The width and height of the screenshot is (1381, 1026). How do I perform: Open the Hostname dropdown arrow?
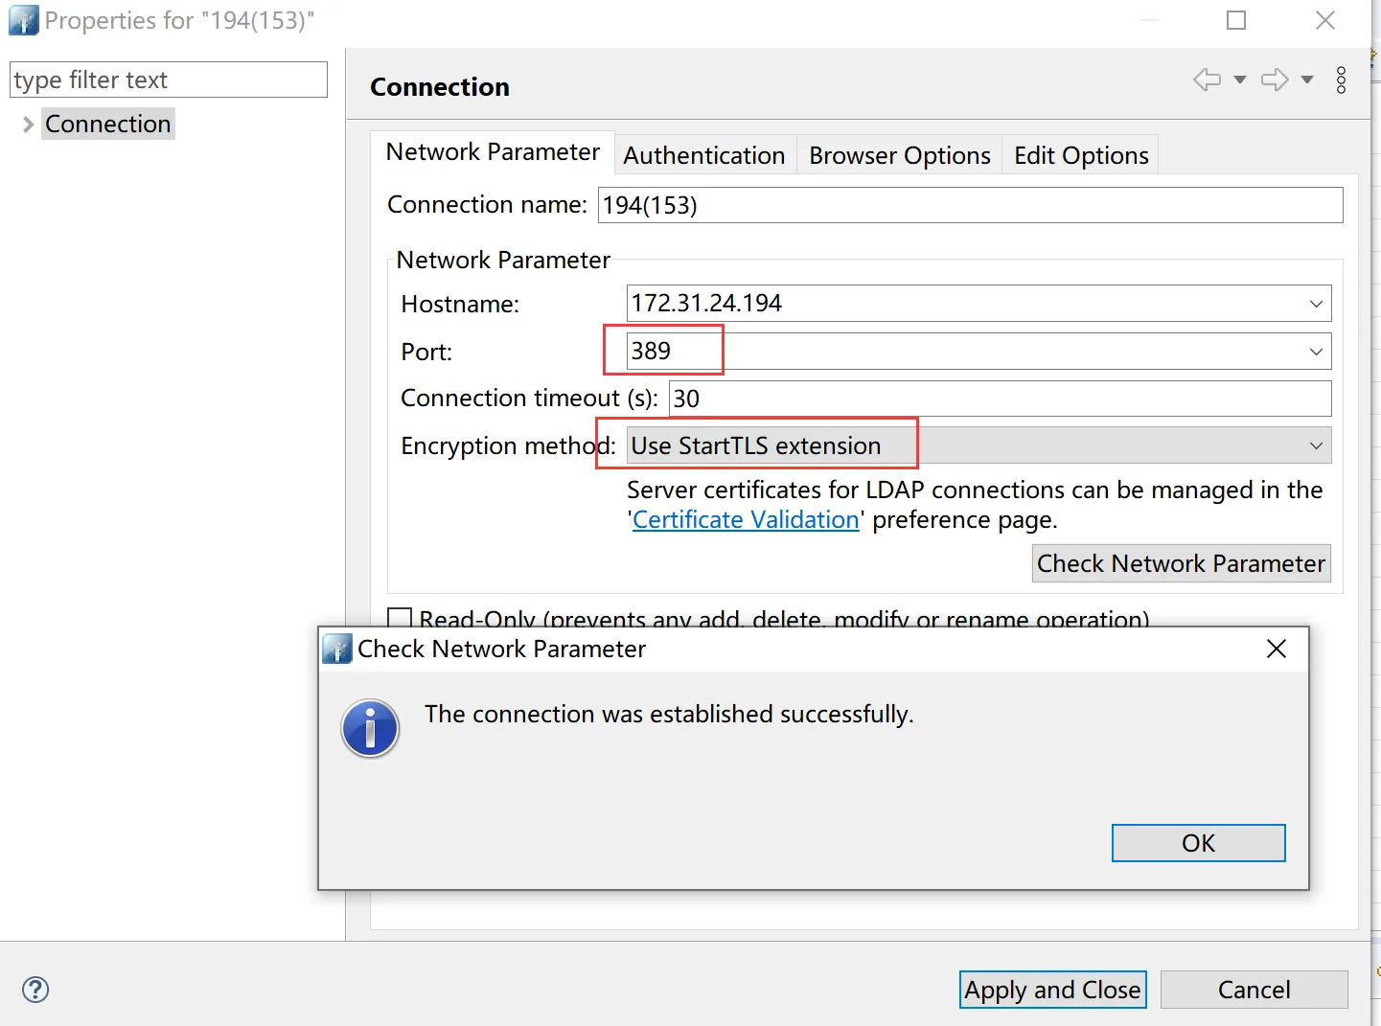pyautogui.click(x=1316, y=304)
